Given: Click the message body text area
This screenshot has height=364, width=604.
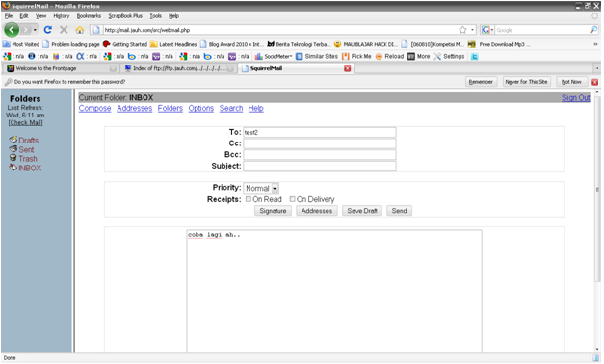Looking at the screenshot, I should click(334, 291).
